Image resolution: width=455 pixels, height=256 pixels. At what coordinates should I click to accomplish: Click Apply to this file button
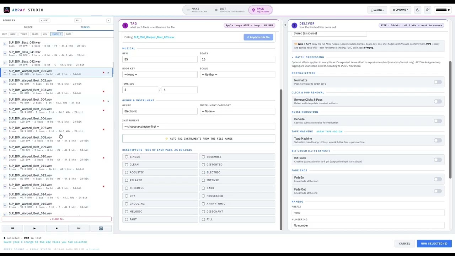pyautogui.click(x=258, y=37)
